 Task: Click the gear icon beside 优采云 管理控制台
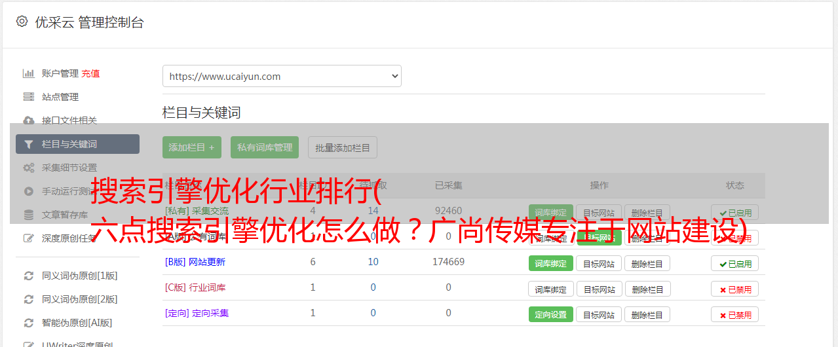click(x=22, y=22)
